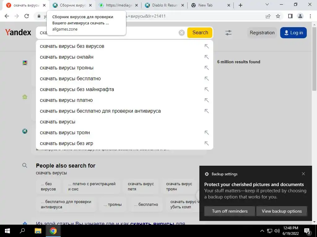Click the Registration button
The width and height of the screenshot is (317, 237).
[x=262, y=33]
